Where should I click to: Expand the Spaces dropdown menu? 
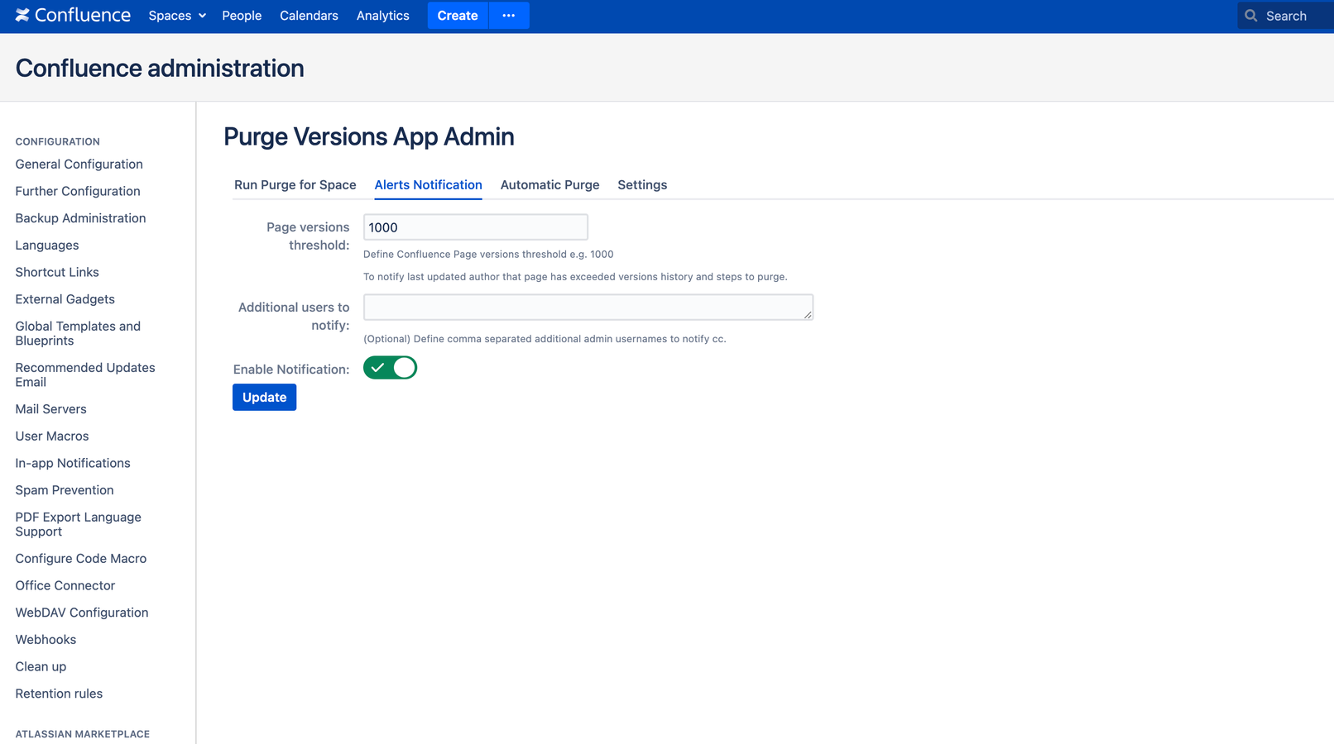coord(177,16)
